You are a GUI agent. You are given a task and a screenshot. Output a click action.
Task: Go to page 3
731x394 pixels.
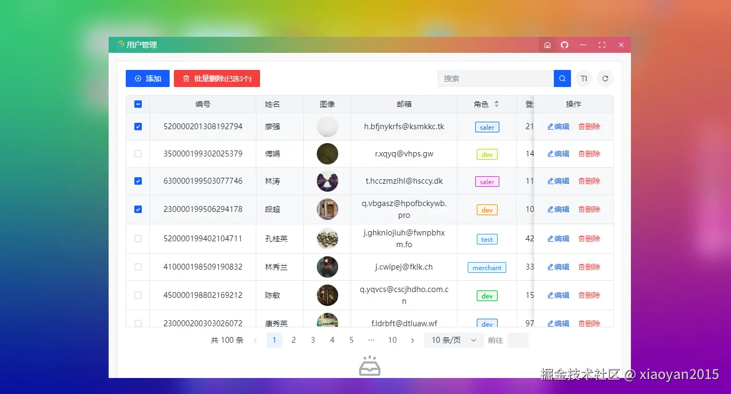click(x=313, y=340)
